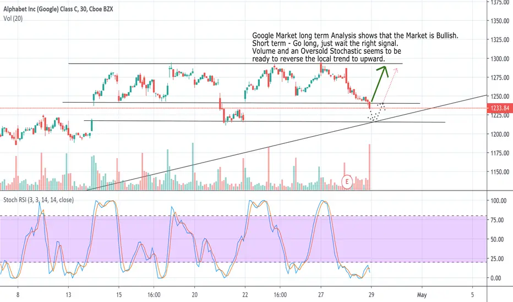513x302 pixels.
Task: Click the 0.00 Stoch RSI scale label
Action: click(x=496, y=278)
